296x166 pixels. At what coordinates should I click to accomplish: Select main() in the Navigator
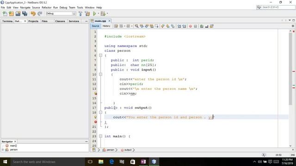pos(13,146)
